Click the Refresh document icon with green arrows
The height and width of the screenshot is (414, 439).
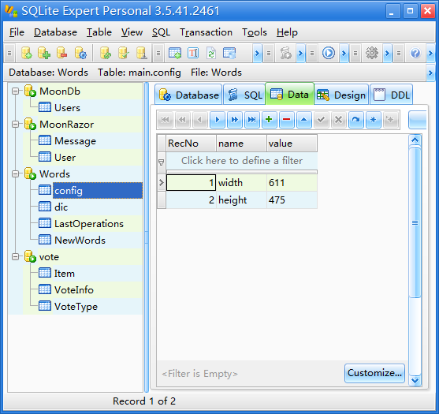(x=211, y=53)
